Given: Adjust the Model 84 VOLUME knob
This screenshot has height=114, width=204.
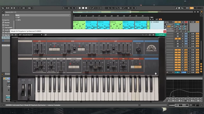Looking at the screenshot, I should point(138,49).
